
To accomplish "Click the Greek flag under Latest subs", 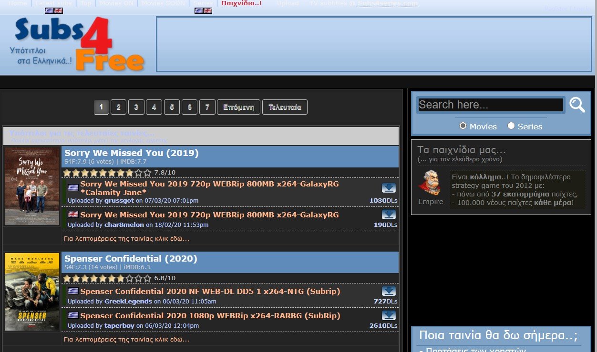I will click(x=50, y=10).
